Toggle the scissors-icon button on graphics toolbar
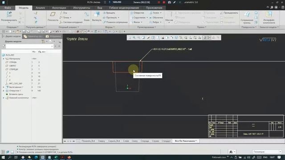 tap(209, 37)
